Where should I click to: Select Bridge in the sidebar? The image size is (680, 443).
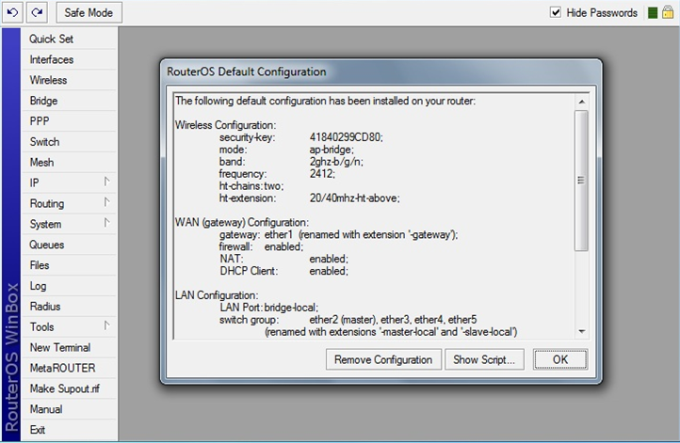(x=70, y=101)
